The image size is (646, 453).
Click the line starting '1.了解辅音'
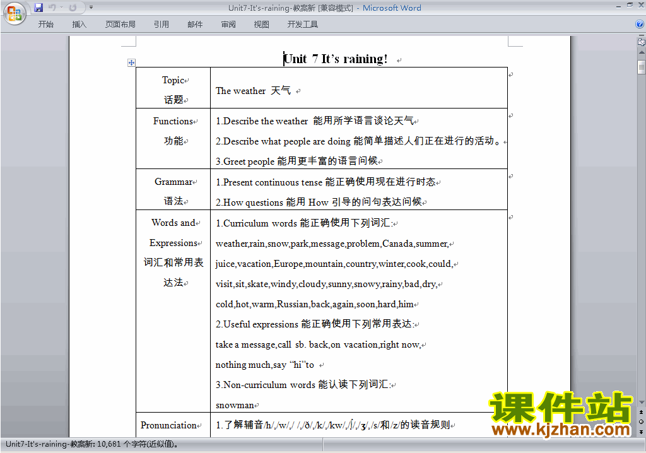click(x=333, y=425)
